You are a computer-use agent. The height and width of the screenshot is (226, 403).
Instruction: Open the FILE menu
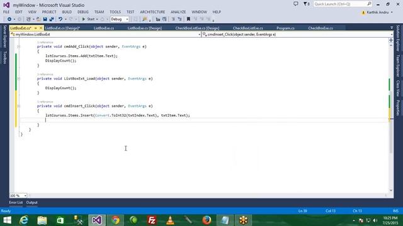click(x=6, y=12)
